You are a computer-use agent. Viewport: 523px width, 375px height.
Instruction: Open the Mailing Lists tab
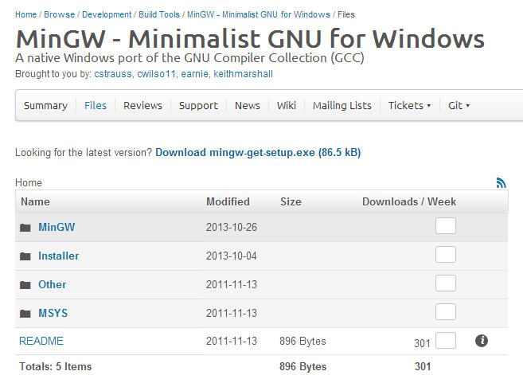(x=342, y=105)
